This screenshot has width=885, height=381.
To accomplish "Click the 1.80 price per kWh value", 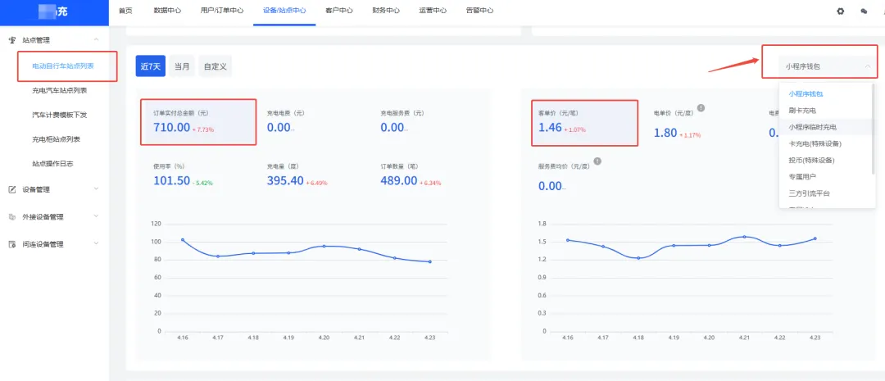I will [x=665, y=134].
